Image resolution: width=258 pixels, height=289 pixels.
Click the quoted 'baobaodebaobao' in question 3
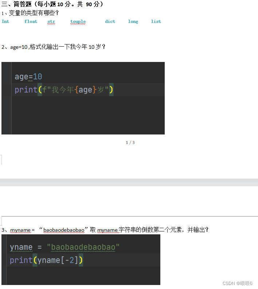[x=64, y=230]
